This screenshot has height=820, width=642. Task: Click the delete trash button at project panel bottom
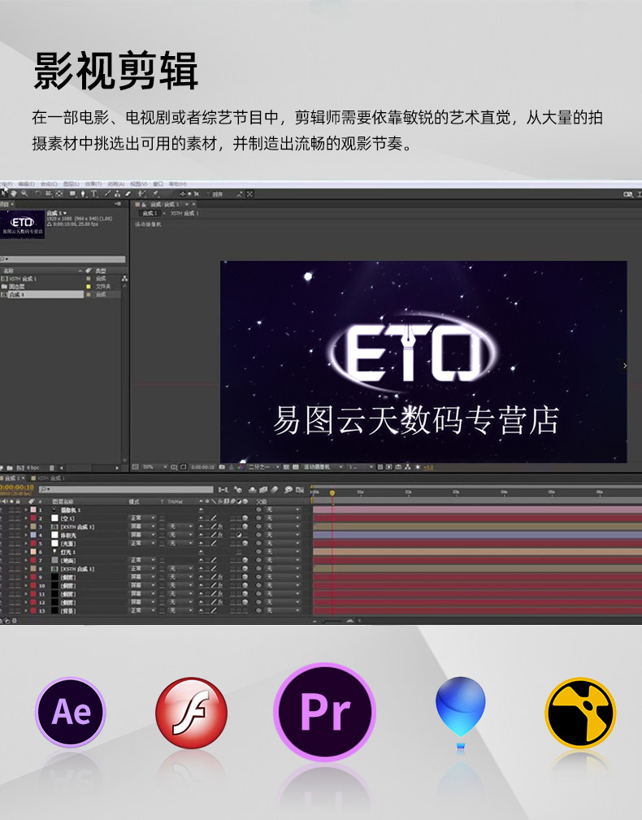[x=52, y=467]
